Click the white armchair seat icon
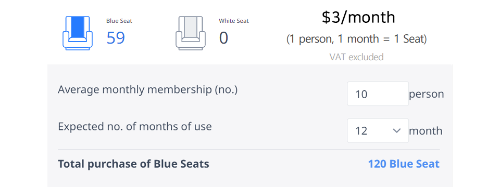Image resolution: width=500 pixels, height=187 pixels. [191, 33]
